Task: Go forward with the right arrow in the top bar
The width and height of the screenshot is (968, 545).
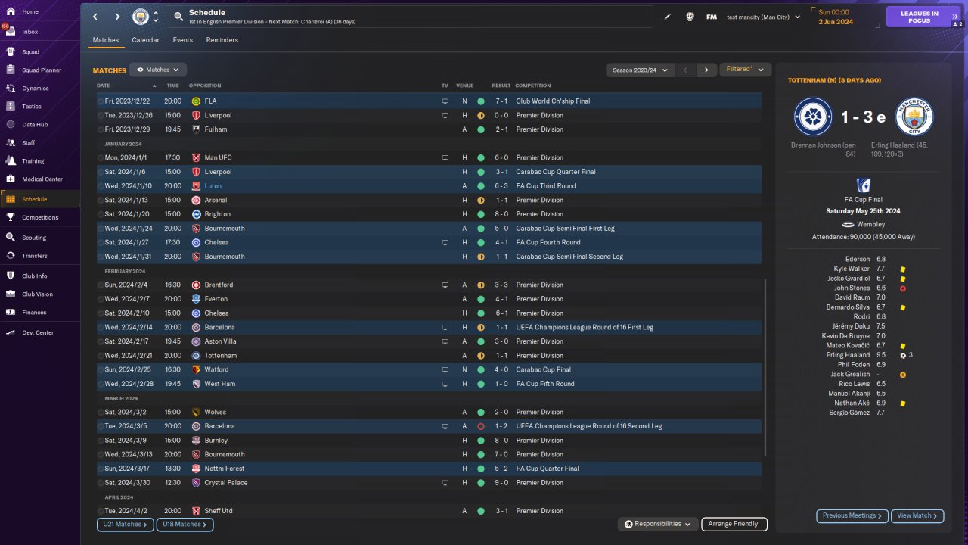Action: click(x=117, y=17)
